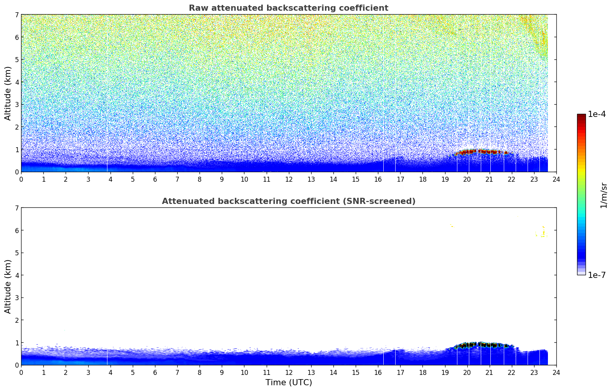The image size is (612, 391).
Task: Click the '5' altitude tick label on the lower plot
Action: pos(16,253)
